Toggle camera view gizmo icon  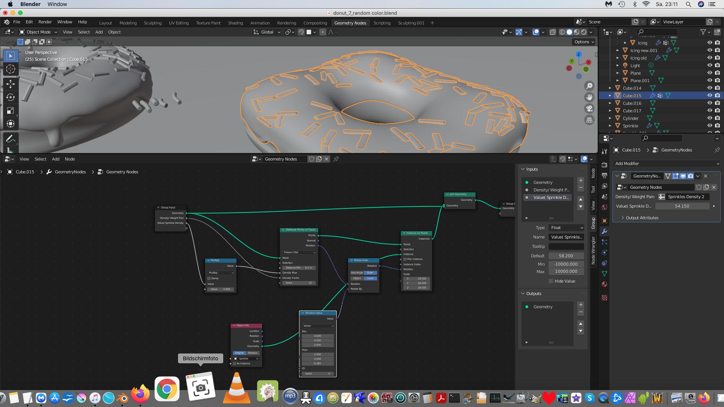point(589,109)
